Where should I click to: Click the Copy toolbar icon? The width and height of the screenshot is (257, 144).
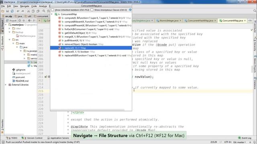pos(33,11)
